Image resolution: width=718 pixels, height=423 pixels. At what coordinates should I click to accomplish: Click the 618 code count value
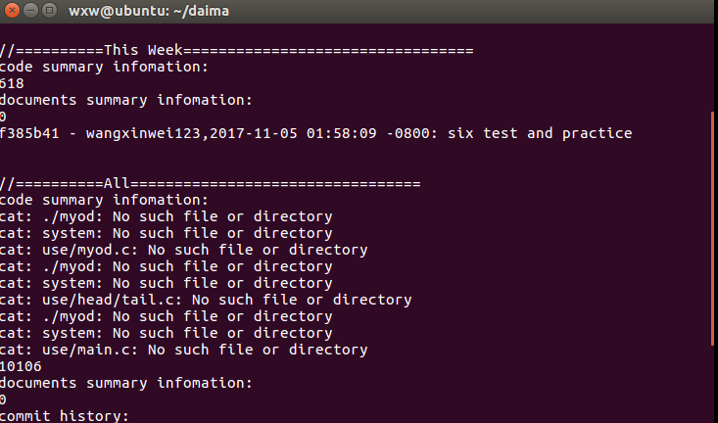pos(12,83)
